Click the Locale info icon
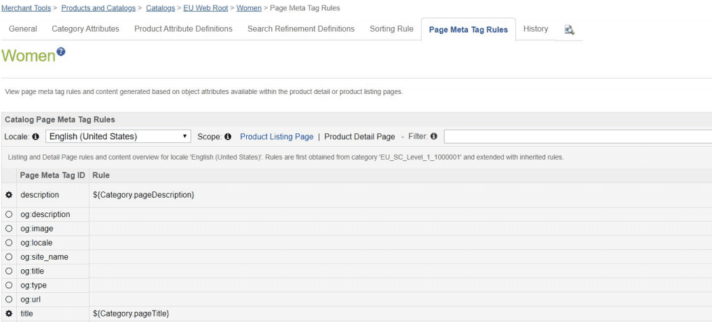The height and width of the screenshot is (322, 712). point(38,137)
